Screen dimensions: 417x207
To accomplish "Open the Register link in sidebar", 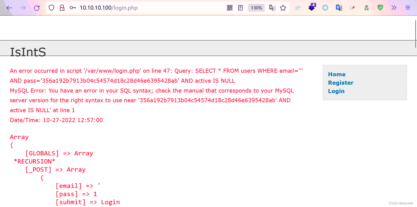I will click(341, 83).
